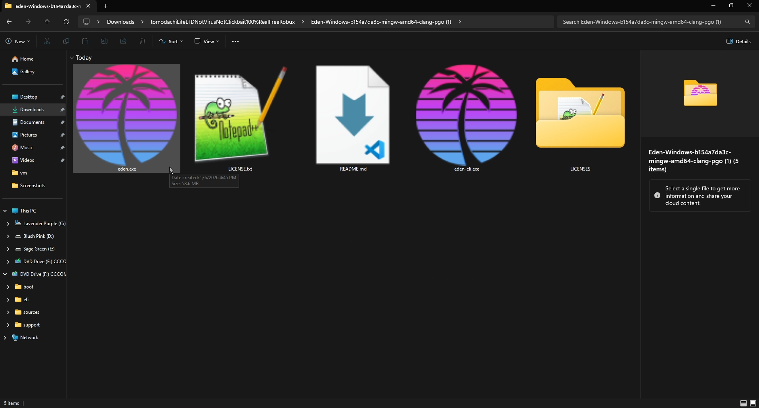Open Gallery in navigation pane
This screenshot has height=408, width=759.
pos(33,72)
